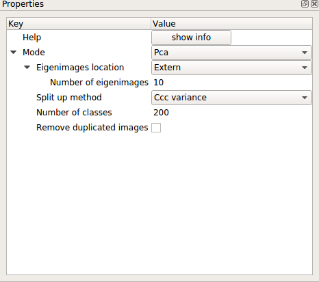Select the Number of eigenimages row label

[99, 83]
